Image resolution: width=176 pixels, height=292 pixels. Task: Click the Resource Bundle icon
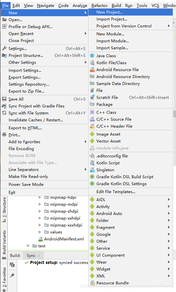pos(92,283)
